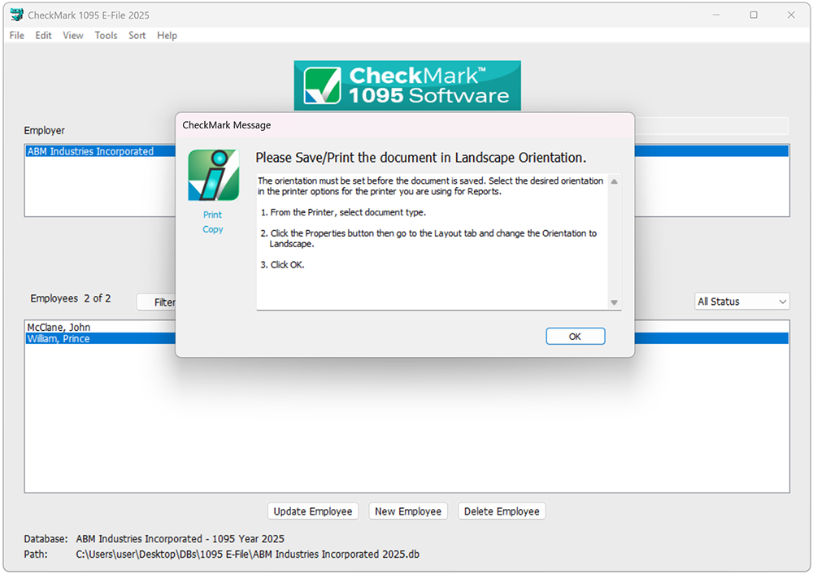Click OK in the CheckMark Message dialog
The width and height of the screenshot is (813, 574).
click(x=575, y=336)
